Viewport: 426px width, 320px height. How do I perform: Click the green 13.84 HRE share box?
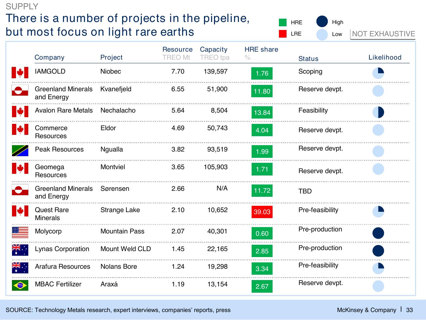click(x=262, y=112)
